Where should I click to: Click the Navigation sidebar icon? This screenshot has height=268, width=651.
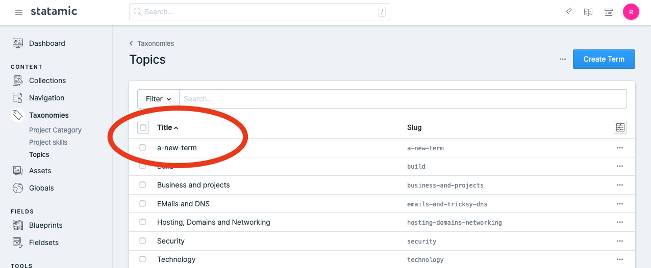[18, 98]
